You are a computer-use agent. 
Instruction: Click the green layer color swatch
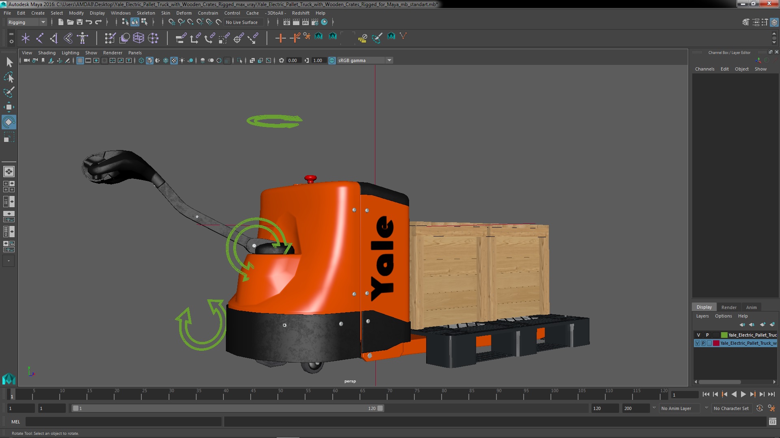pos(724,335)
